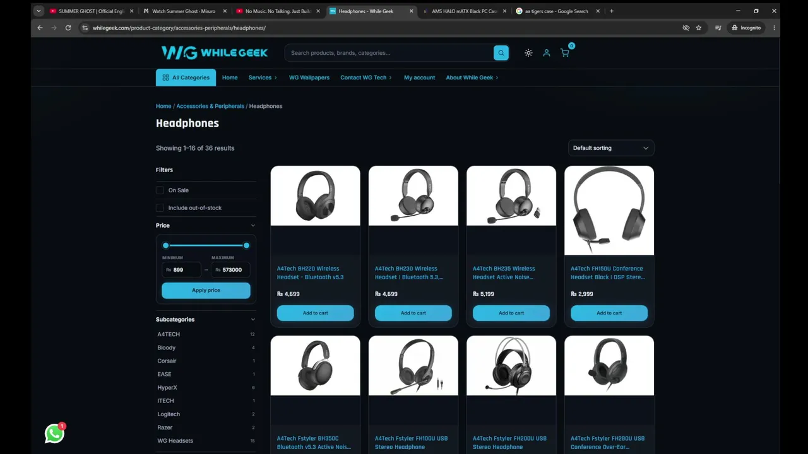Add A4Tech BH220 Wireless Headset to cart

point(315,313)
